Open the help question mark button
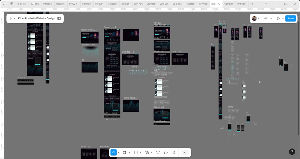The height and width of the screenshot is (159, 300). (292, 151)
